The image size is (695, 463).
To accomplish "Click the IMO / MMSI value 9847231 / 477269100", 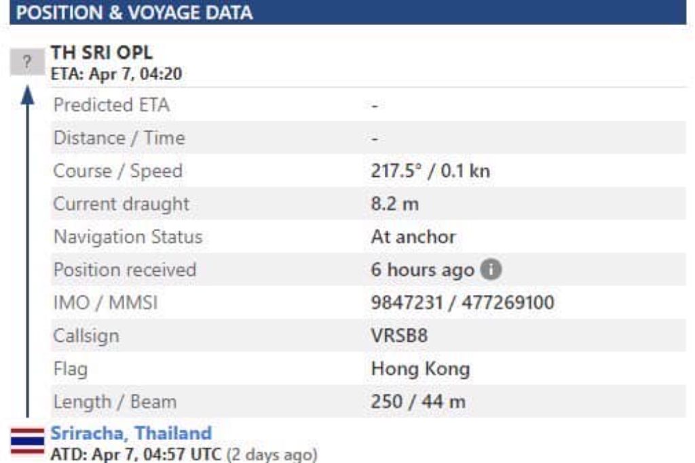I will click(462, 303).
